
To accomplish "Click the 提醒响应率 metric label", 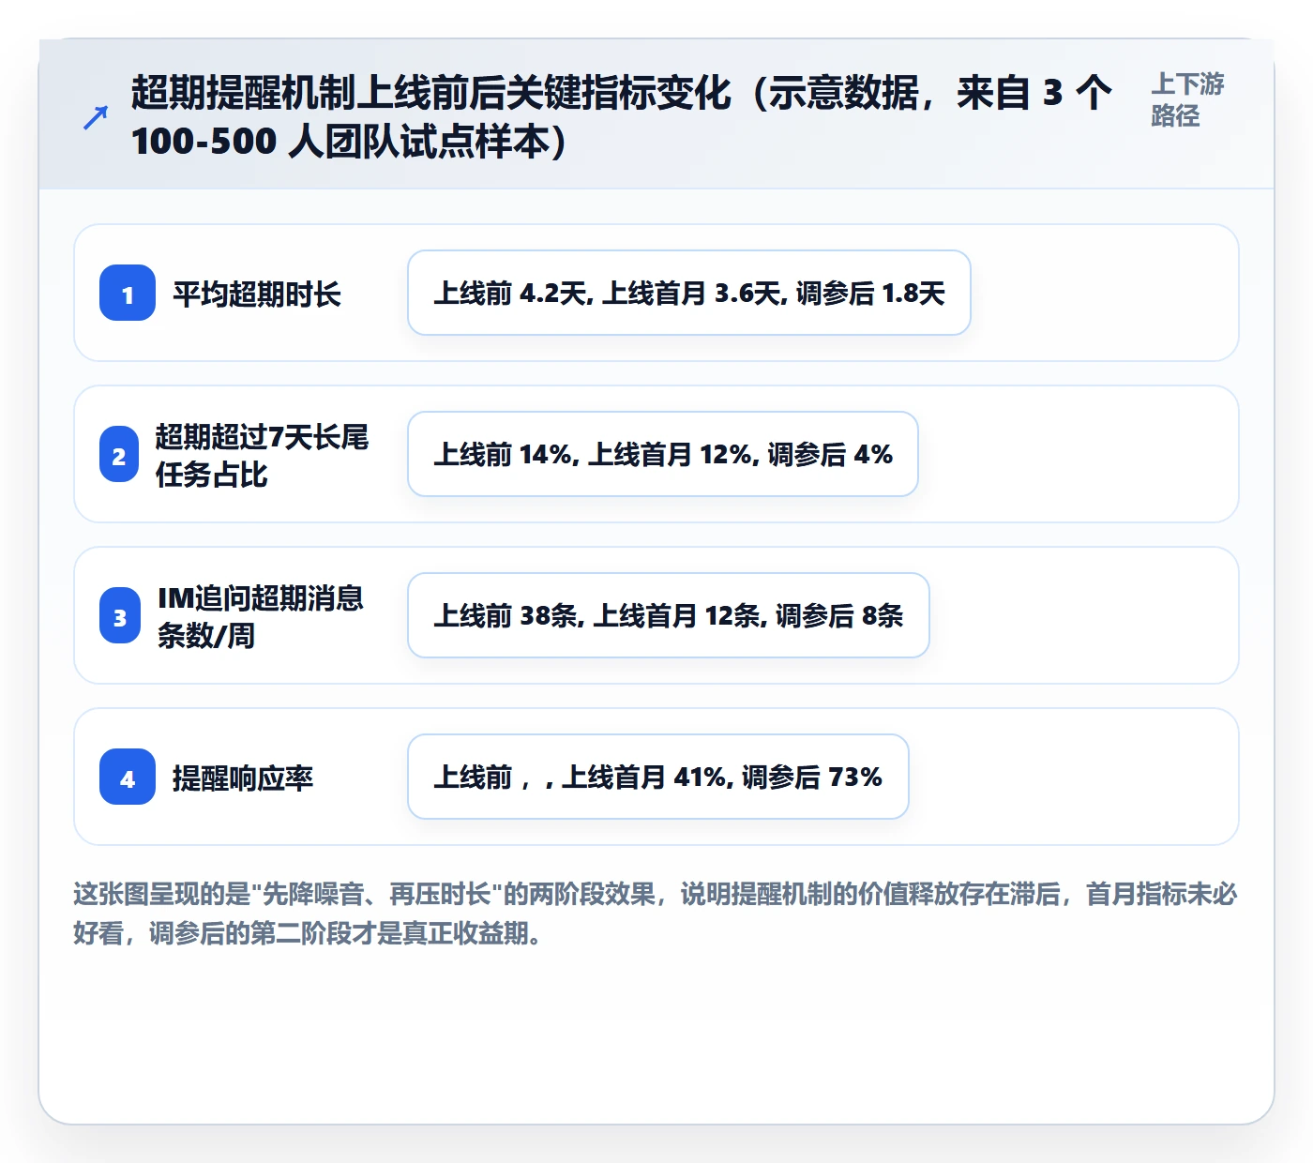I will click(x=243, y=778).
